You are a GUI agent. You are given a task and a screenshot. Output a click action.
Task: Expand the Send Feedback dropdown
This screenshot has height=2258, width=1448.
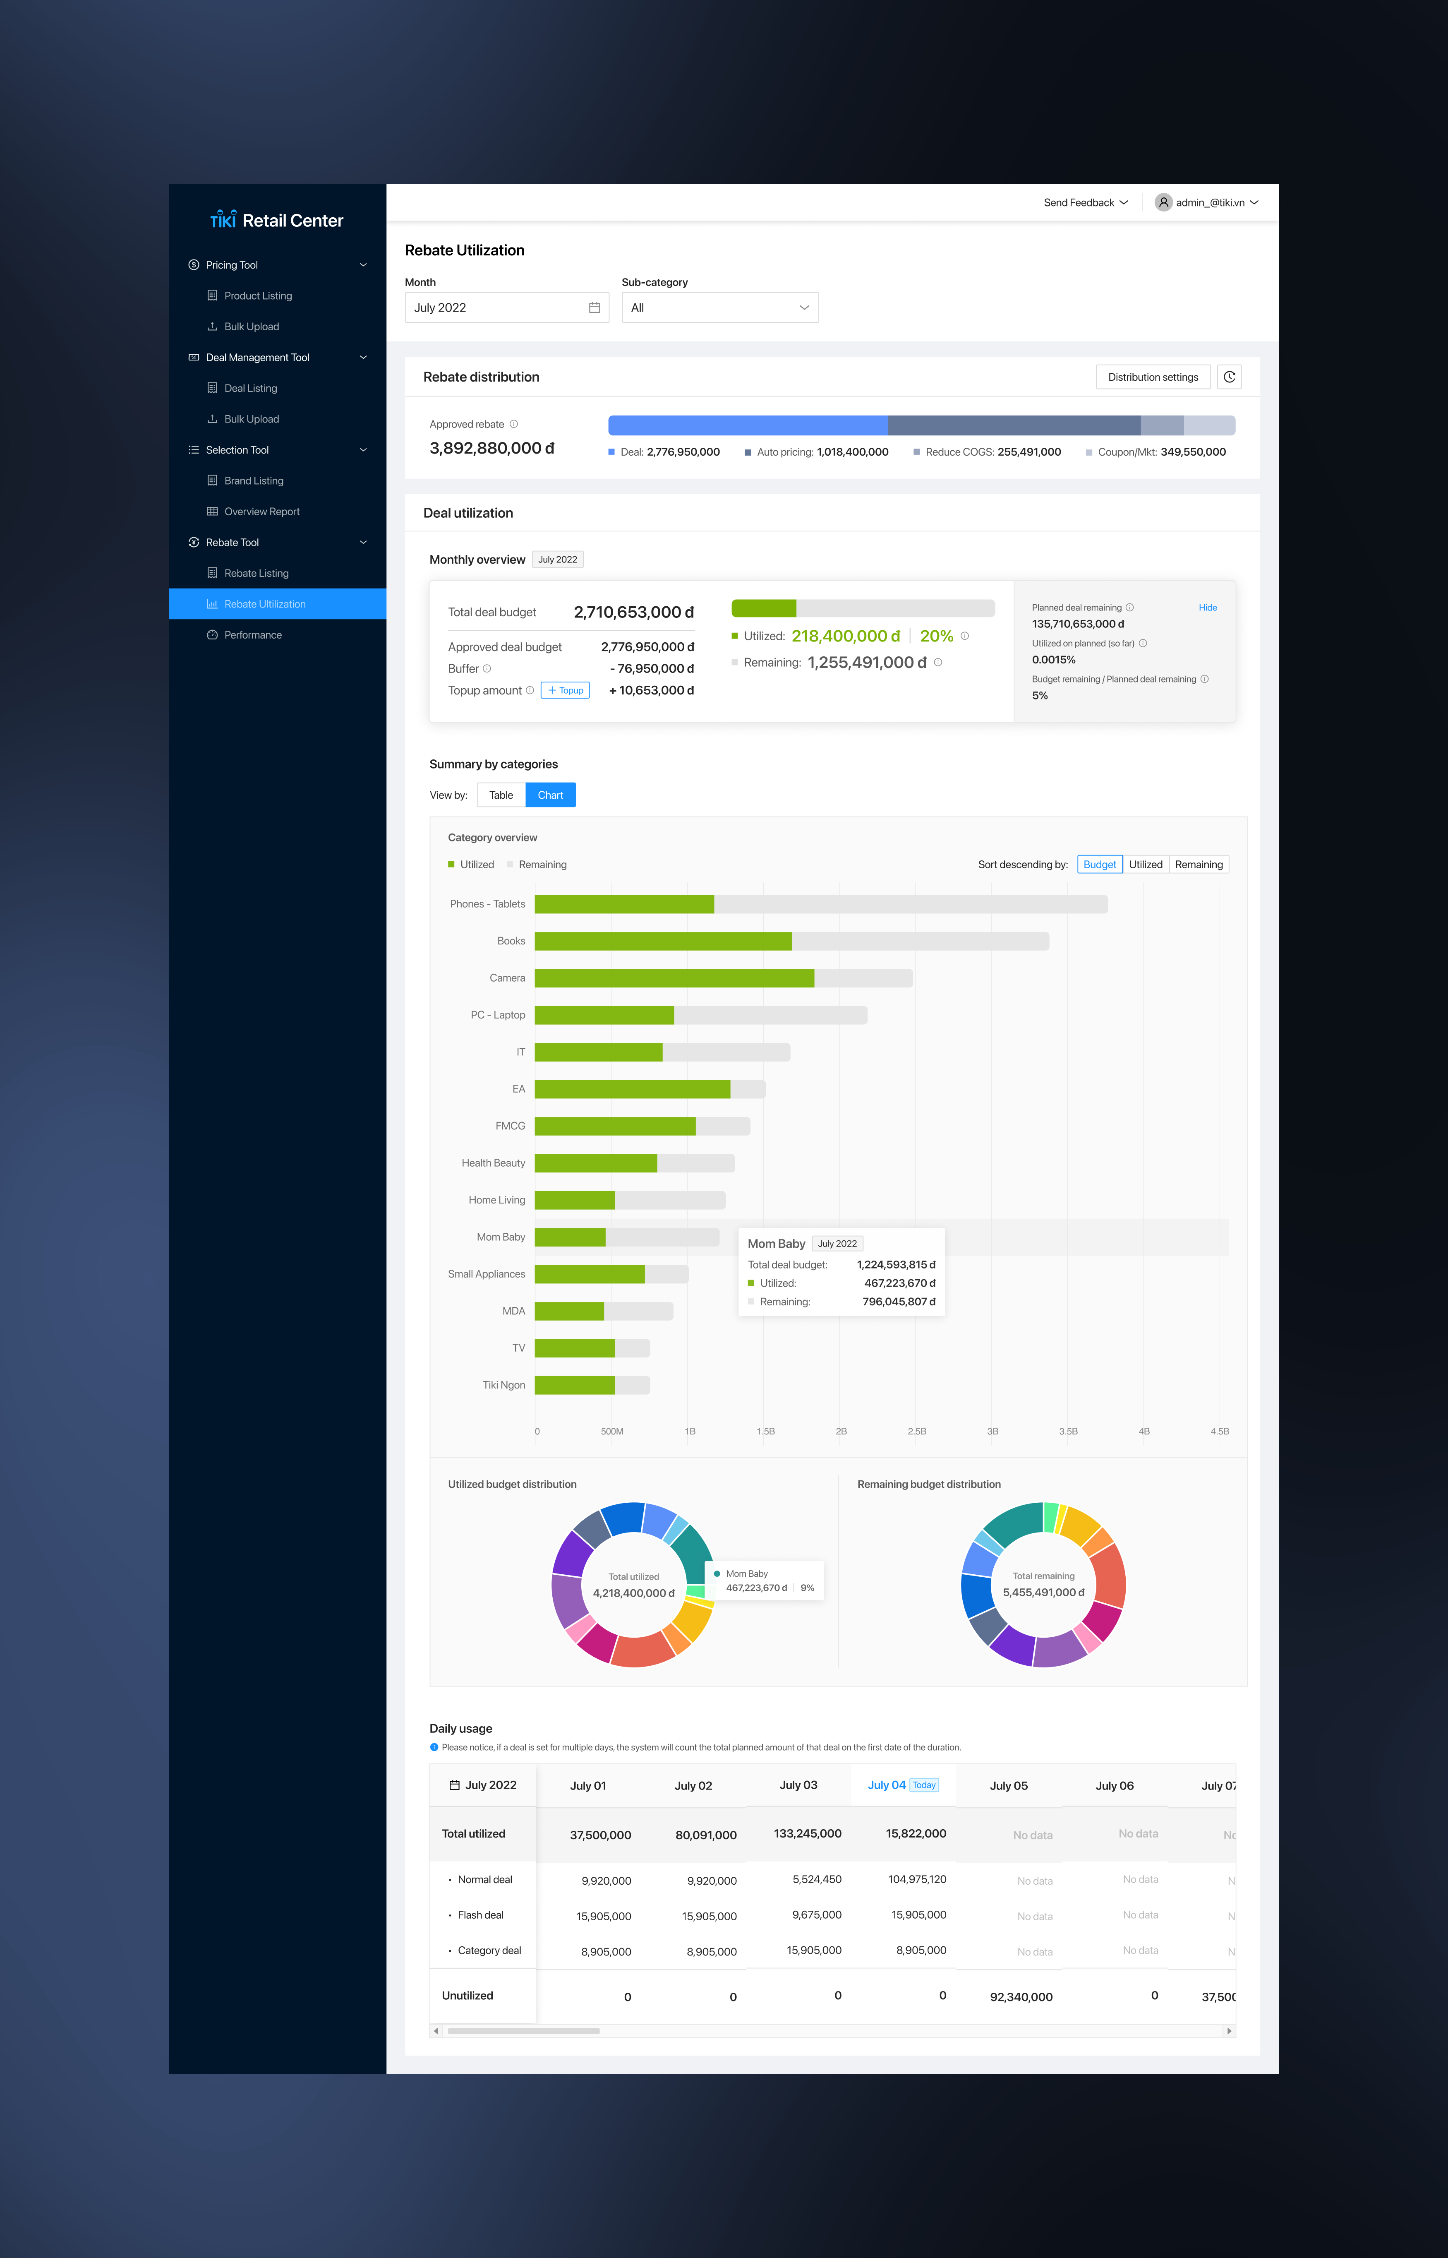[1085, 202]
